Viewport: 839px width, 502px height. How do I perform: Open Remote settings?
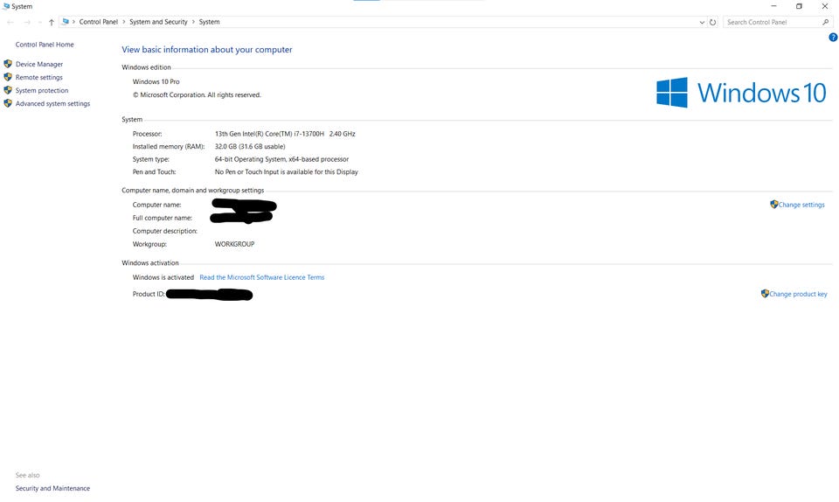tap(39, 77)
